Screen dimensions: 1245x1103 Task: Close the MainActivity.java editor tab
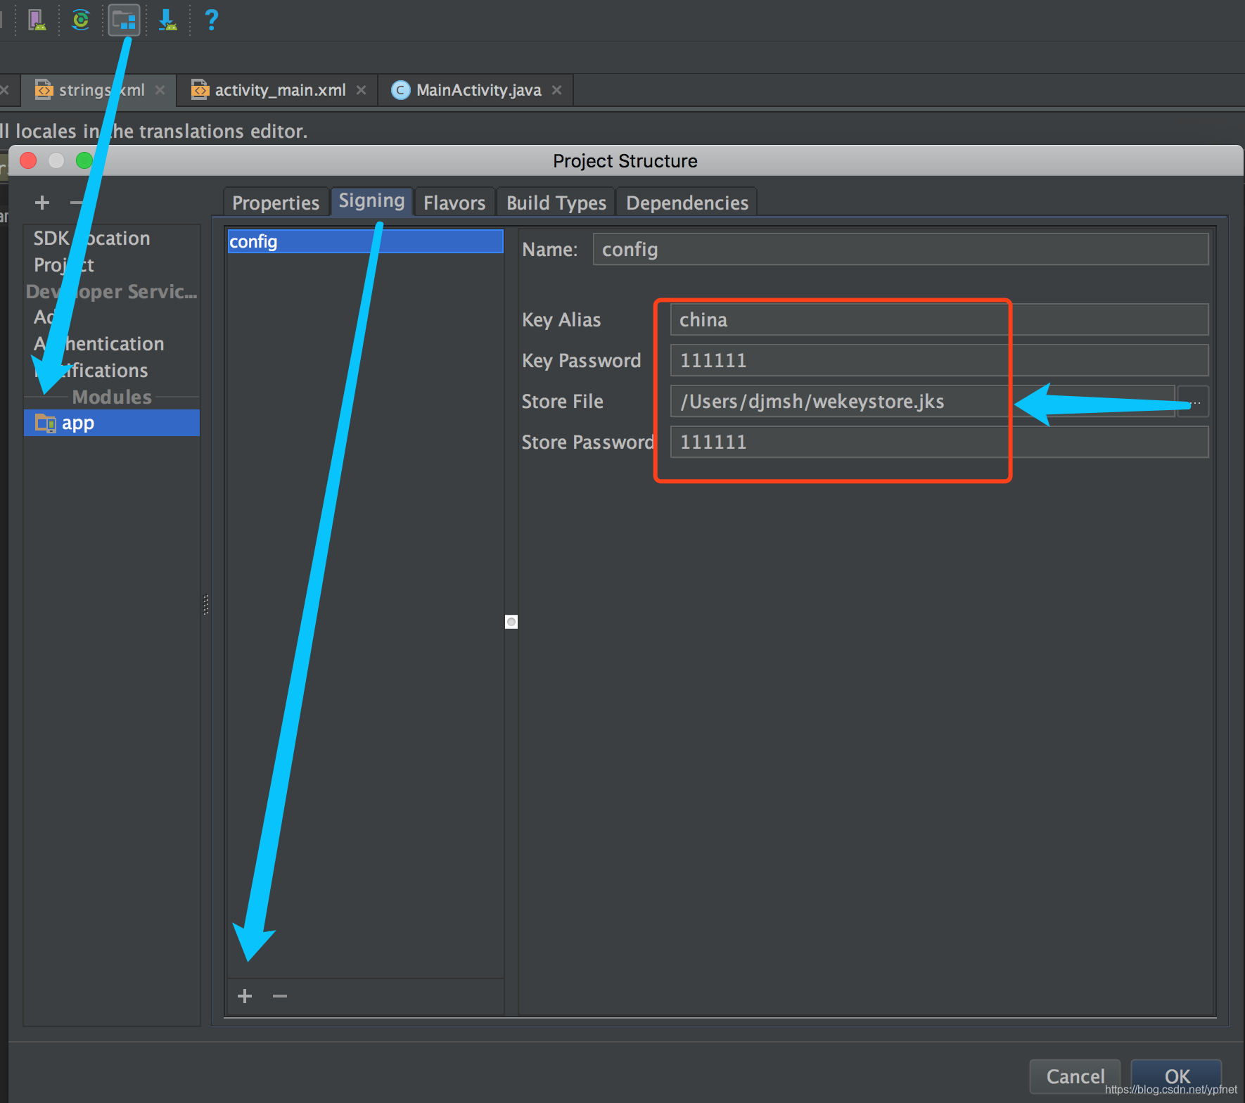[556, 90]
